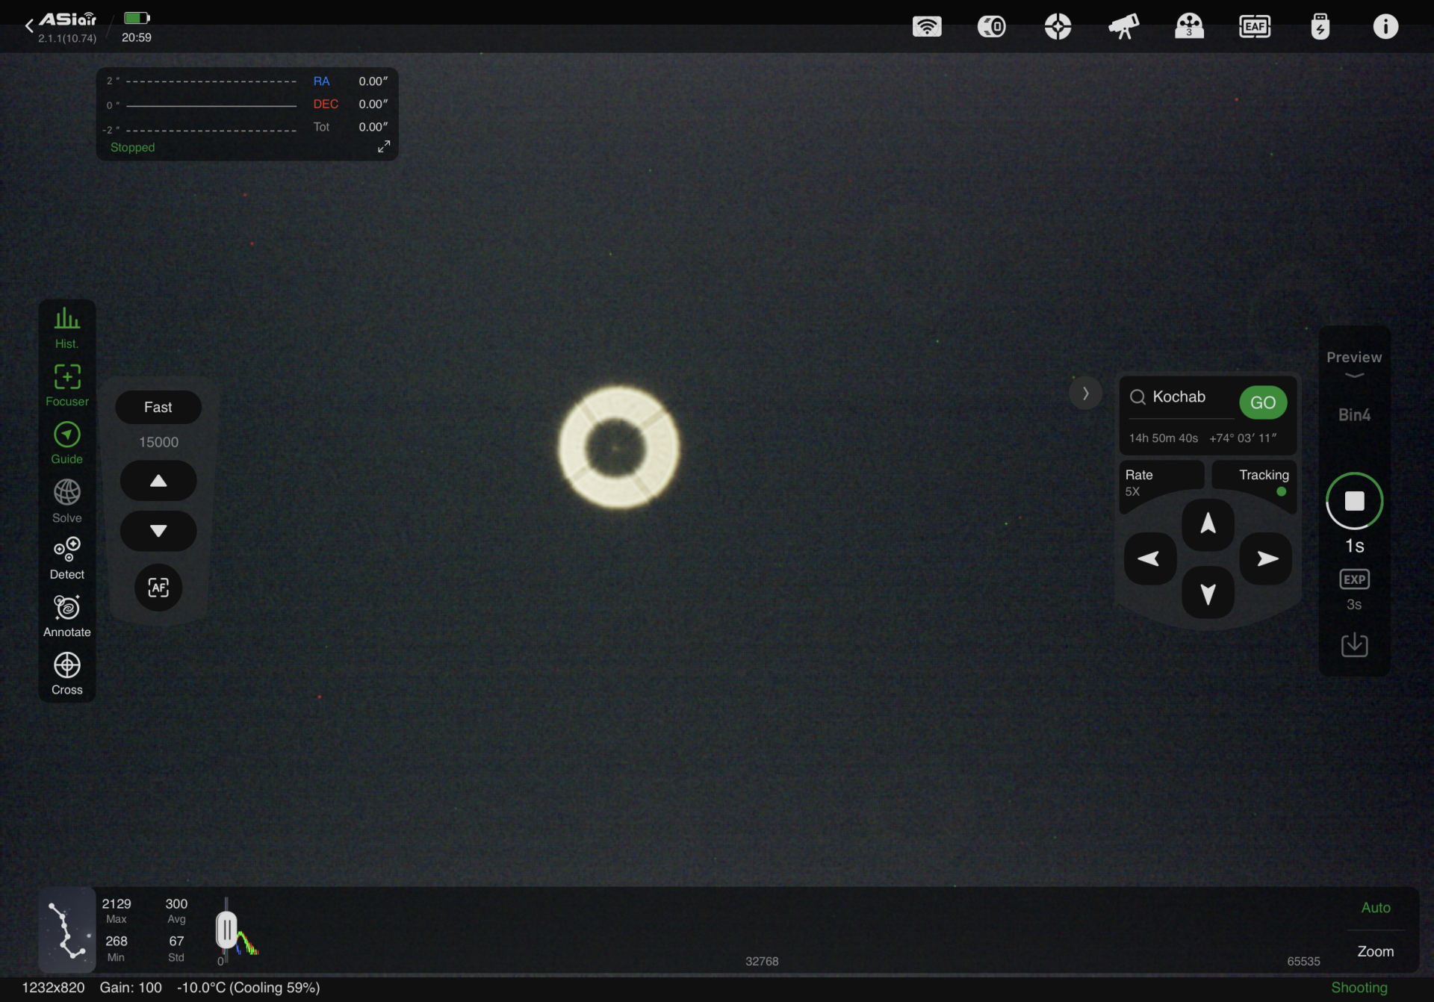
Task: Select Zoom in histogram bar
Action: (1376, 951)
